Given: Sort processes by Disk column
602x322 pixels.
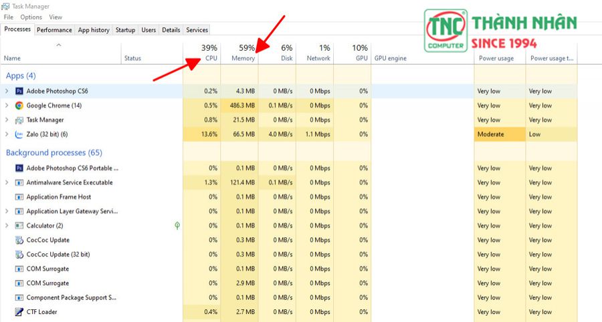Looking at the screenshot, I should coord(277,53).
